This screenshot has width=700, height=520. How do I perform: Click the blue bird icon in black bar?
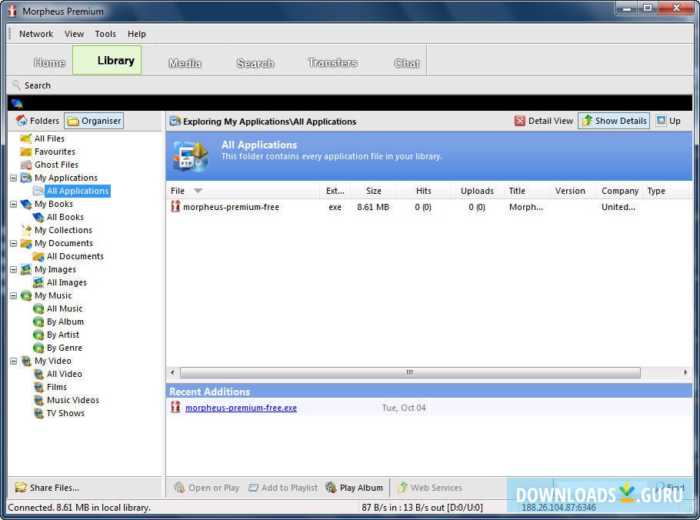tap(17, 104)
